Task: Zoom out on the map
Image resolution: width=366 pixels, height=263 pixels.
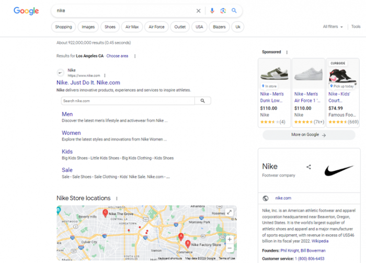Action: coord(230,248)
